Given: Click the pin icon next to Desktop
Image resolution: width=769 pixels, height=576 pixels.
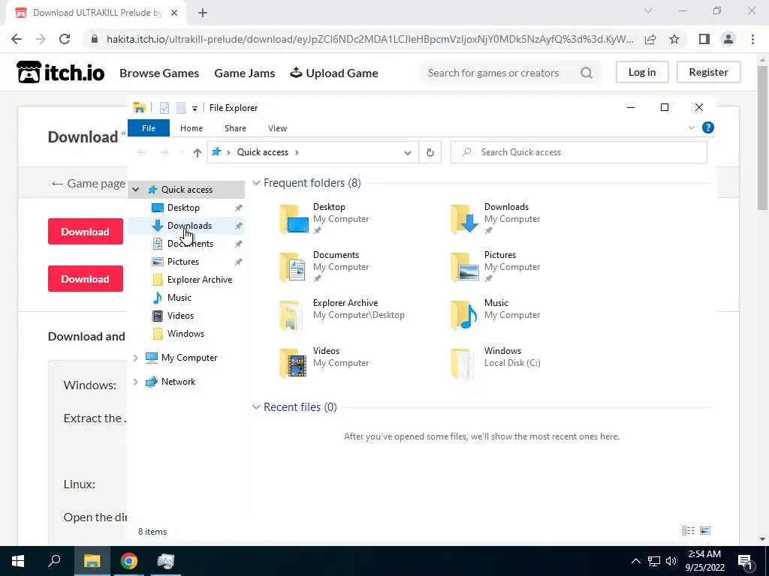Looking at the screenshot, I should click(x=238, y=208).
